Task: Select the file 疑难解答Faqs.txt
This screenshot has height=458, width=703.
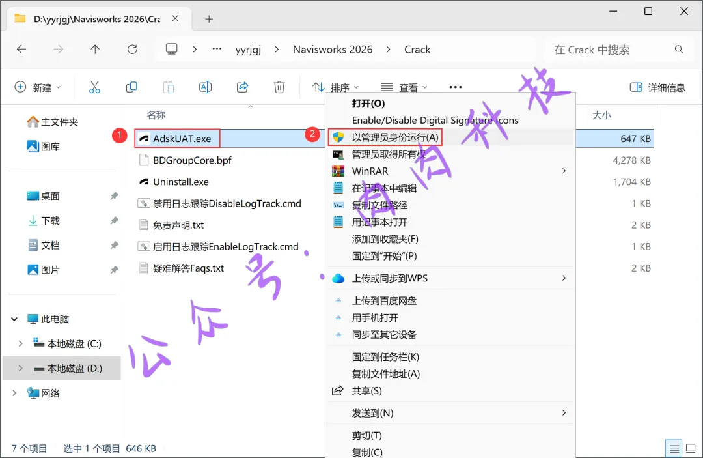Action: [x=188, y=268]
